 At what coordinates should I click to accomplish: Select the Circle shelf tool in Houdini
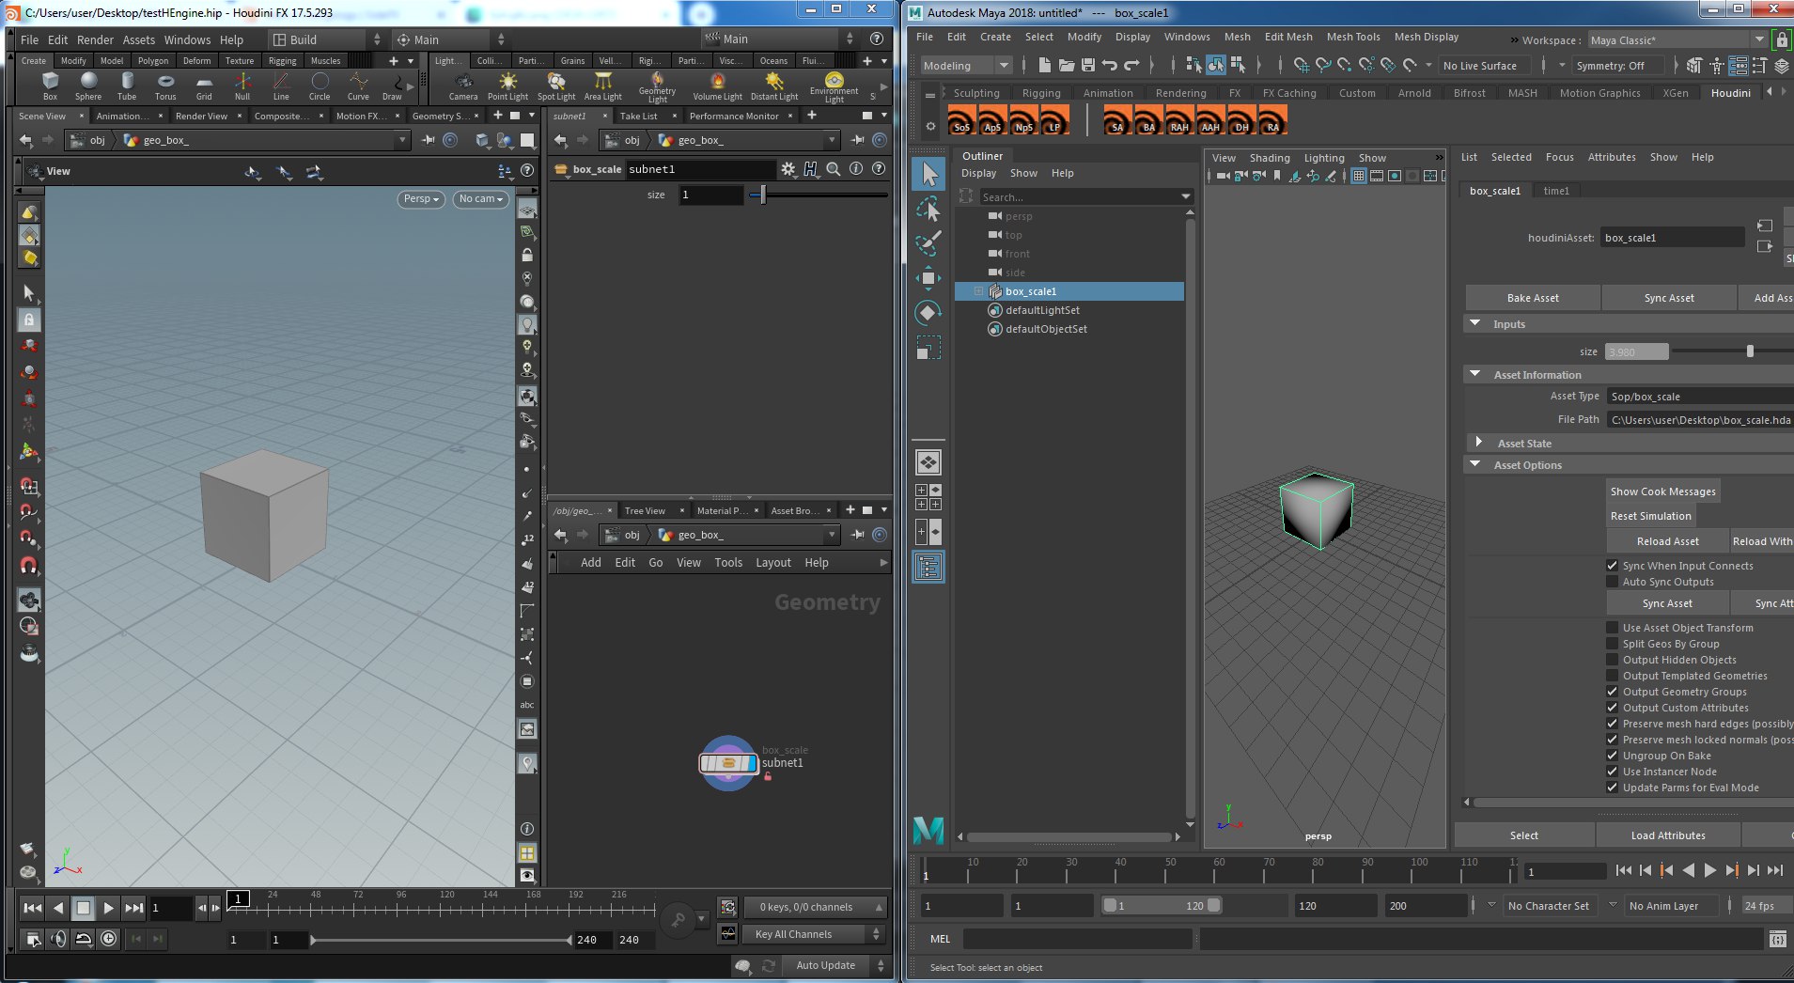pyautogui.click(x=320, y=86)
